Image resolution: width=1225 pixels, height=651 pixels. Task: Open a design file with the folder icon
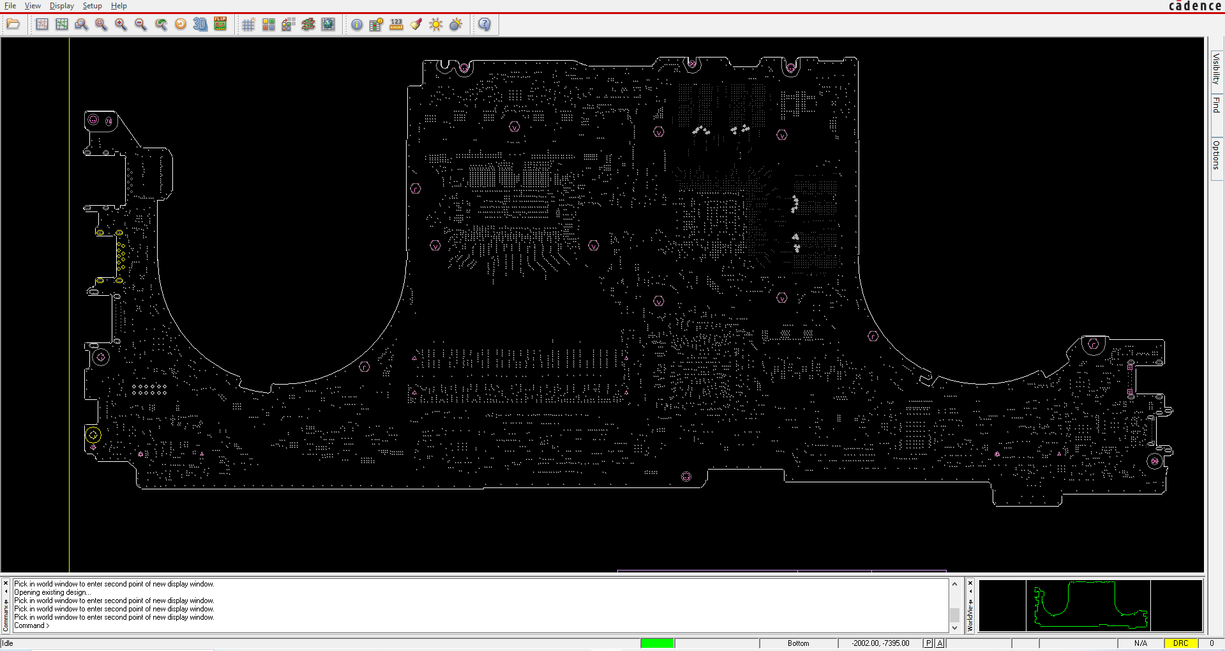[x=13, y=24]
